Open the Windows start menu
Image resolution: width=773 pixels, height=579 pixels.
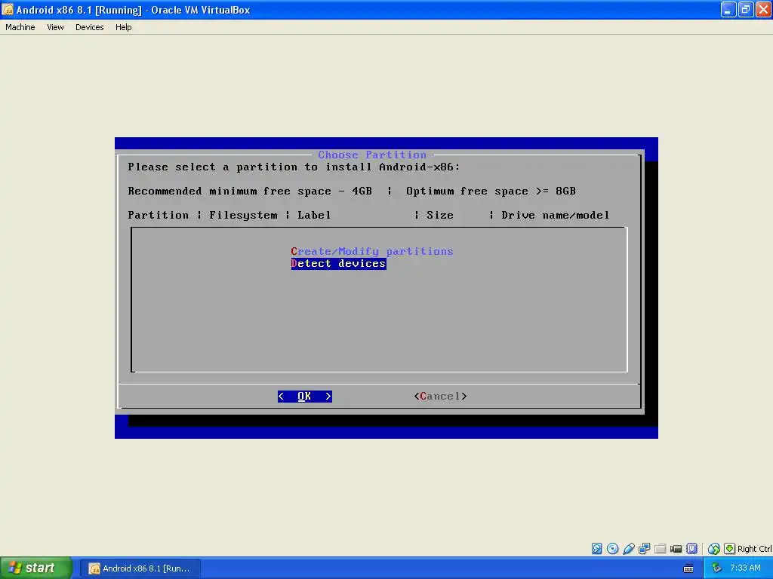35,568
